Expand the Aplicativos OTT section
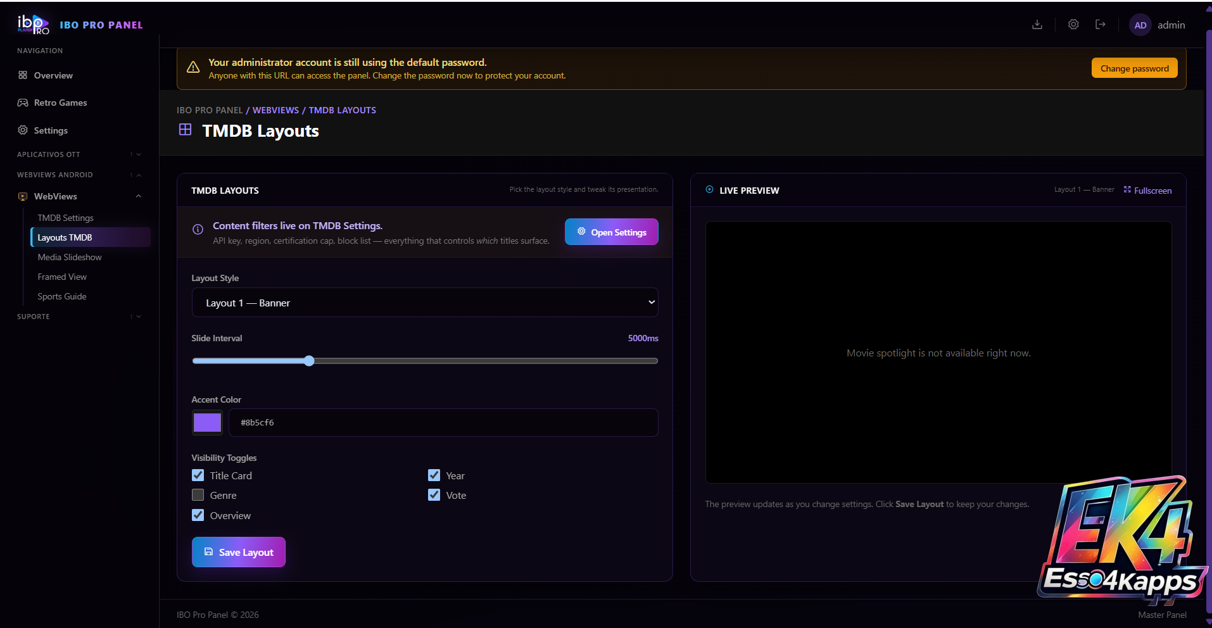 [79, 154]
